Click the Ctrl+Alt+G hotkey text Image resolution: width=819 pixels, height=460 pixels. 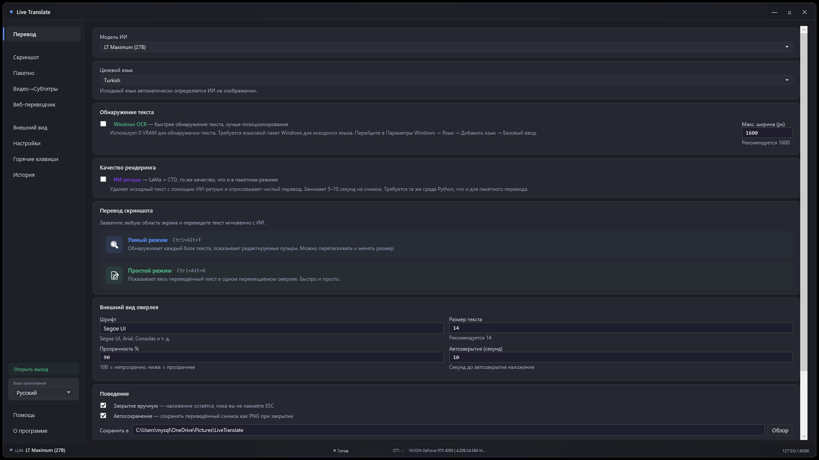click(x=191, y=271)
